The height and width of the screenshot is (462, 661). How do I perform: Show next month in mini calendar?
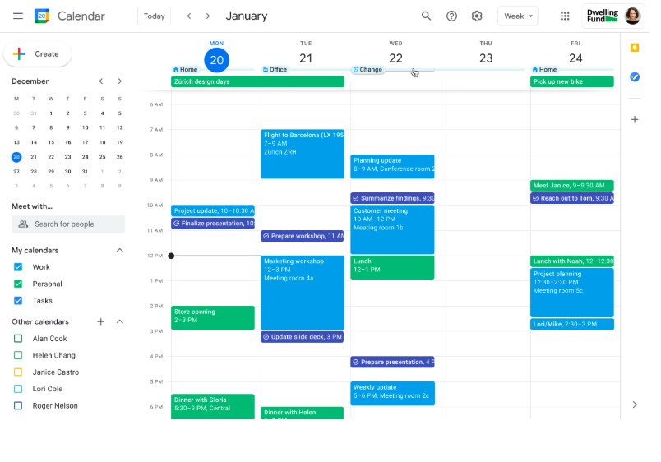tap(120, 81)
